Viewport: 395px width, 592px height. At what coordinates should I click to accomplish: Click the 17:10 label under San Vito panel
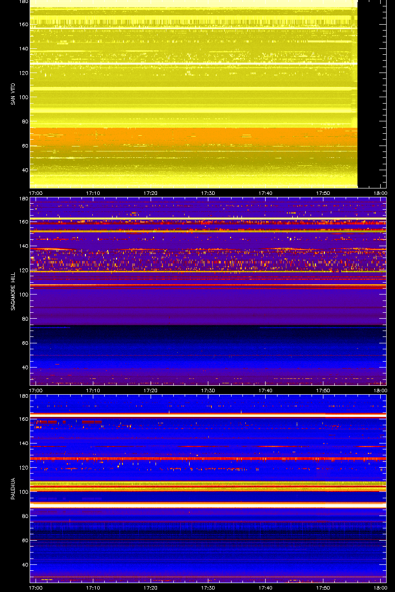click(x=93, y=193)
